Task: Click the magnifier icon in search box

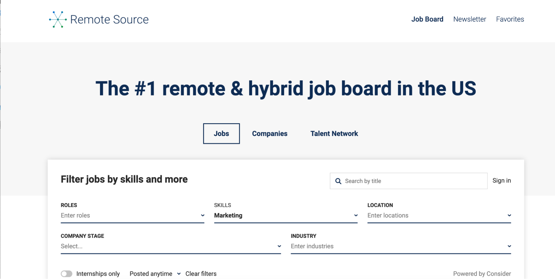Action: pos(338,181)
